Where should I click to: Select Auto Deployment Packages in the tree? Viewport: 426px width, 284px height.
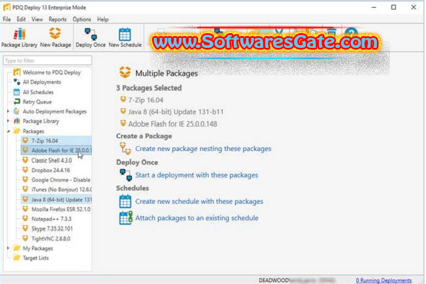pos(54,111)
